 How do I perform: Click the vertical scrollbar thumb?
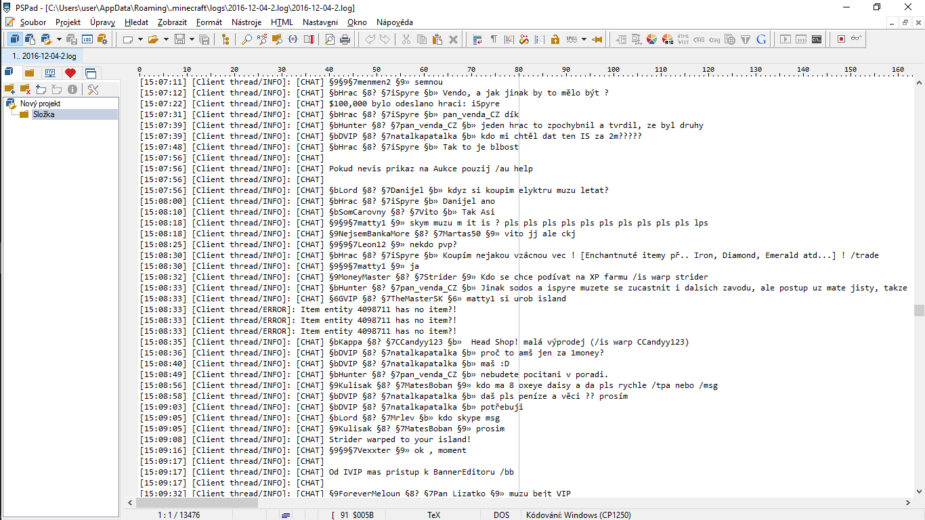pos(919,310)
